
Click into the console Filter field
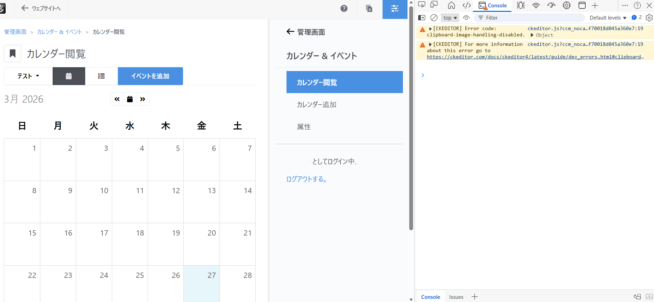click(530, 18)
